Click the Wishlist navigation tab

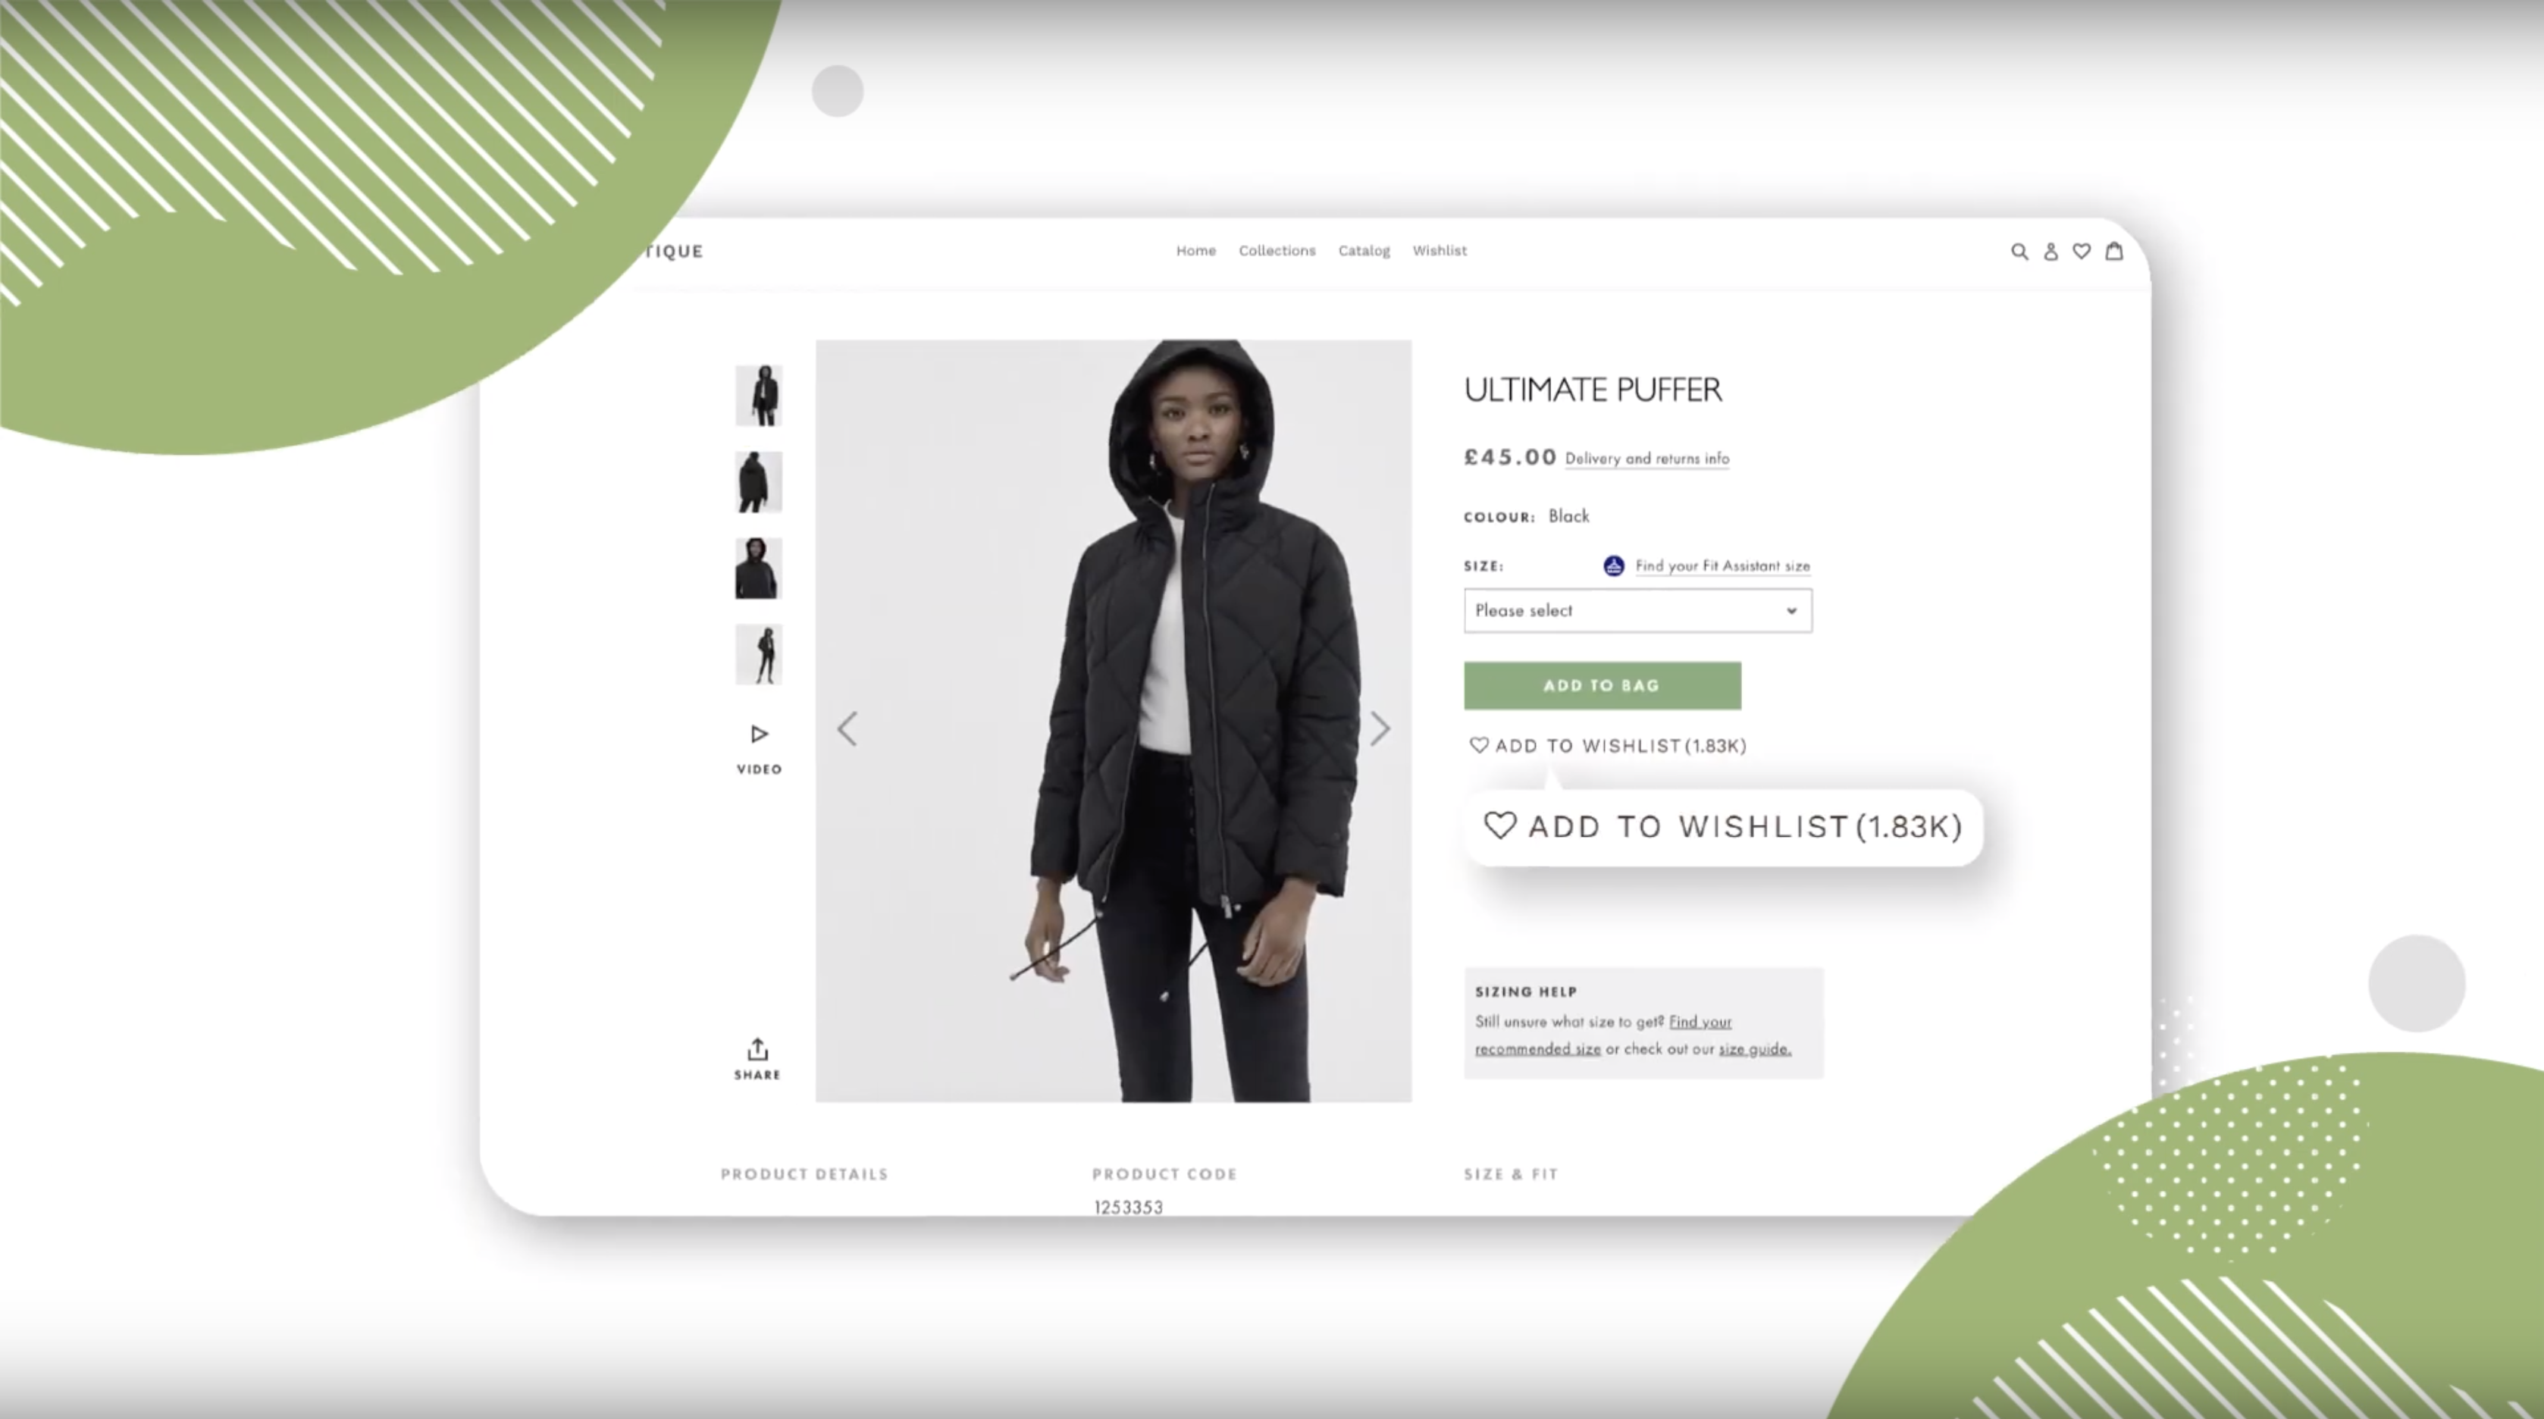pos(1440,250)
